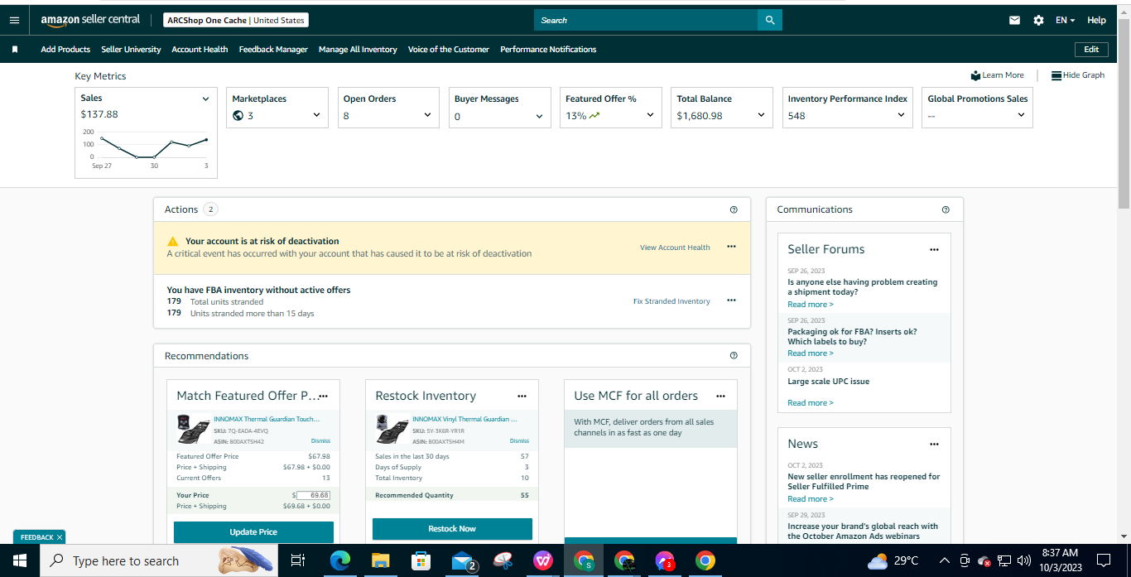The width and height of the screenshot is (1131, 577).
Task: Open News section options menu
Action: 934,444
